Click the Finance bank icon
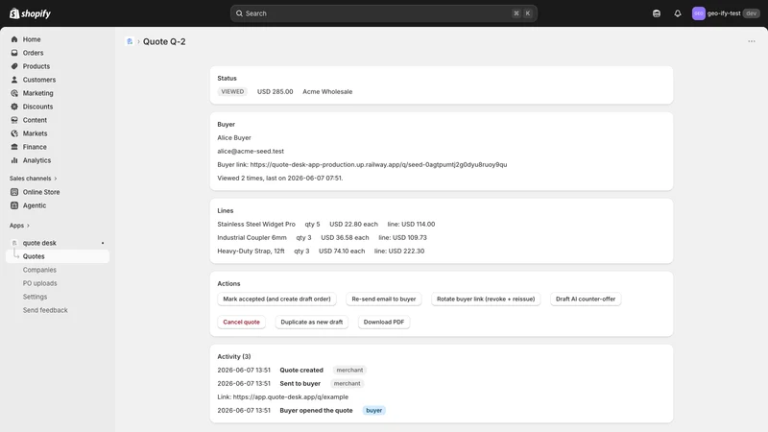 [14, 147]
